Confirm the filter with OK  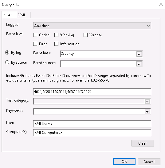pyautogui.click(x=124, y=162)
